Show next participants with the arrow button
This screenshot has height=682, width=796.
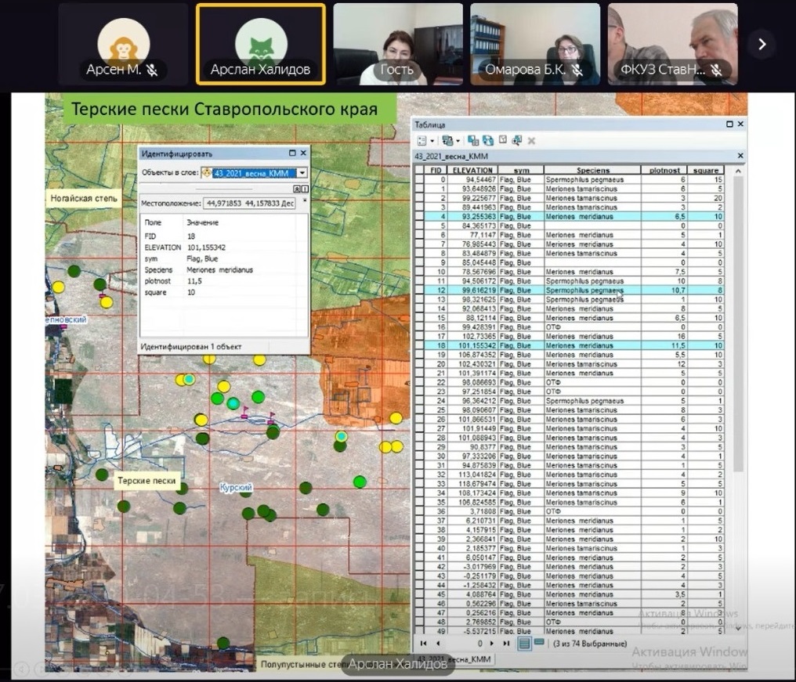pos(762,45)
